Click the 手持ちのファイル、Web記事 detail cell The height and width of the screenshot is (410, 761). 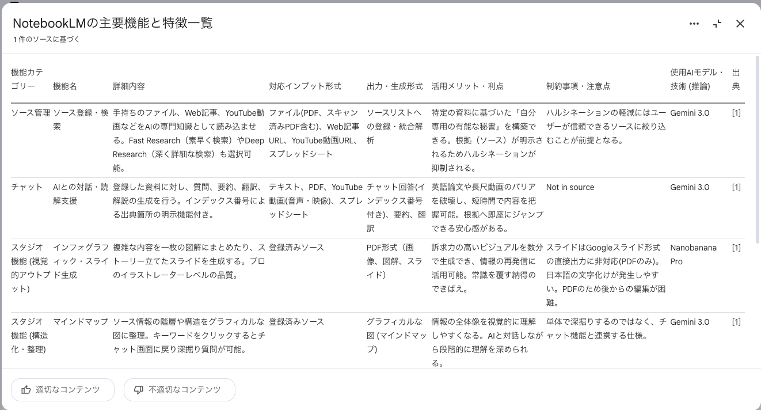[x=189, y=141]
